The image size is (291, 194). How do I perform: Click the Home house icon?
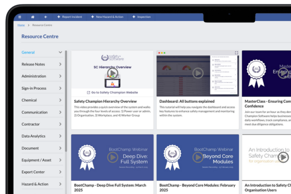(33, 17)
